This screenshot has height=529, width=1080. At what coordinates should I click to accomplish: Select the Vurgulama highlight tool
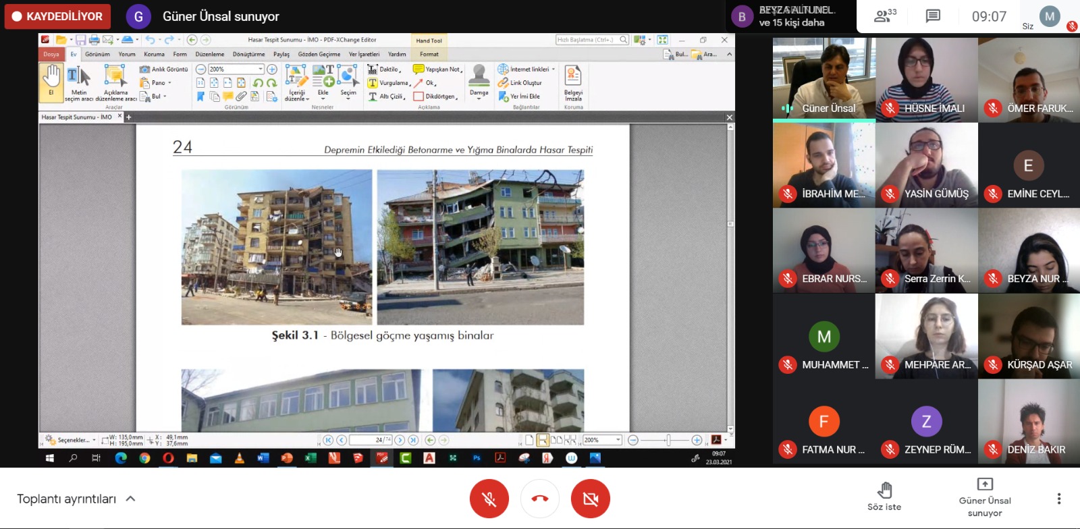(389, 83)
